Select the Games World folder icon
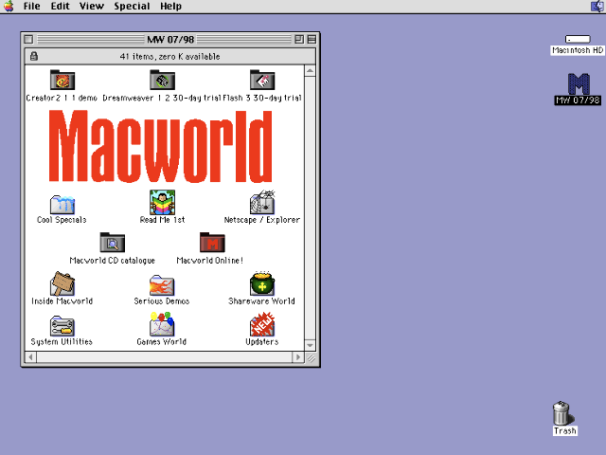606x455 pixels. (162, 324)
